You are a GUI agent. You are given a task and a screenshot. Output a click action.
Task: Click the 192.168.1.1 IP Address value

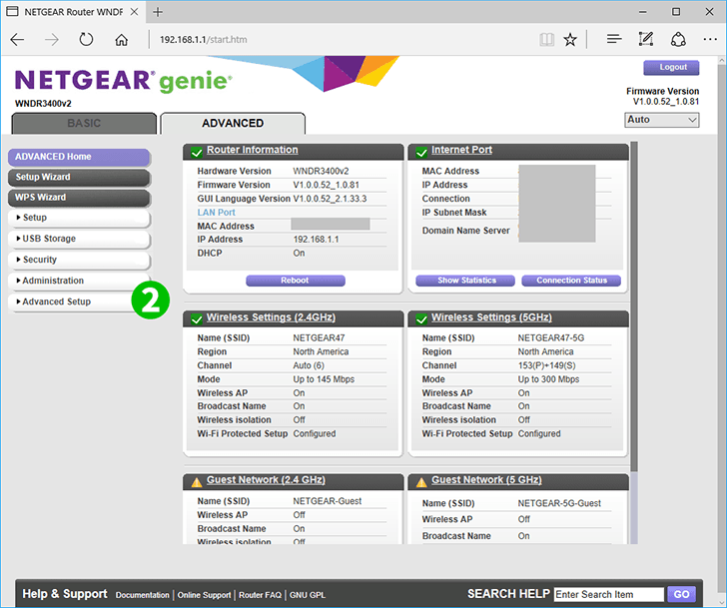tap(316, 240)
